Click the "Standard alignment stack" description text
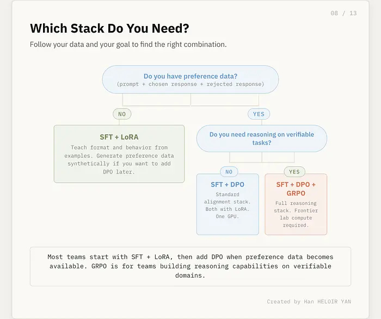The width and height of the screenshot is (381, 319). [228, 198]
